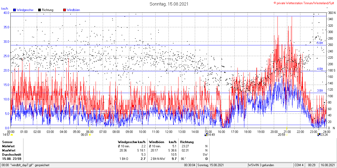This screenshot has height=168, width=337.
Task: Click the 360 N direction axis label
Action: pos(331,13)
